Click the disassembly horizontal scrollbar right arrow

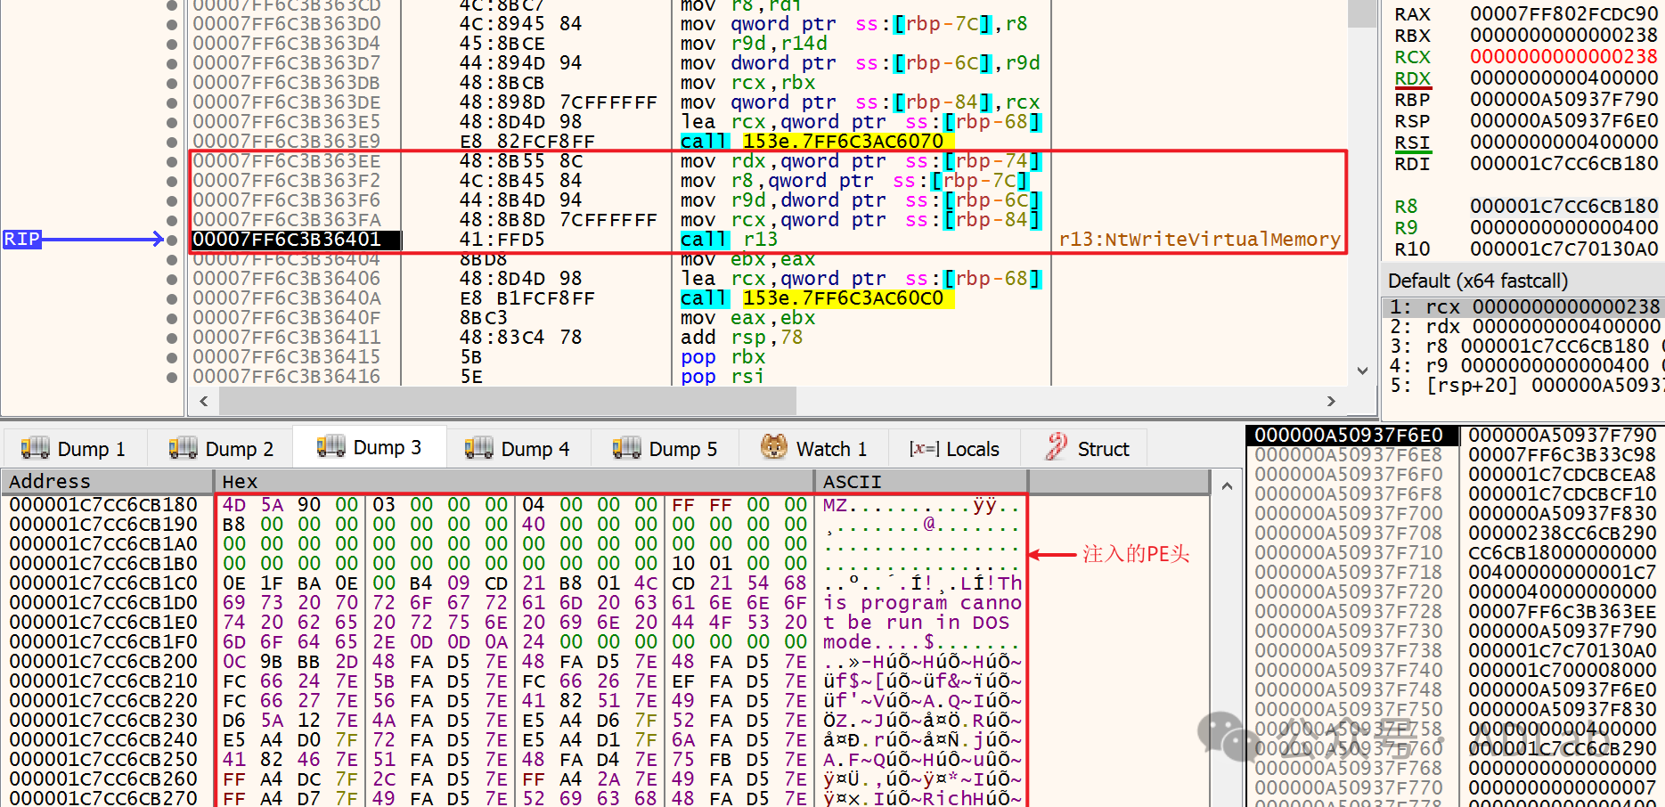1331,402
